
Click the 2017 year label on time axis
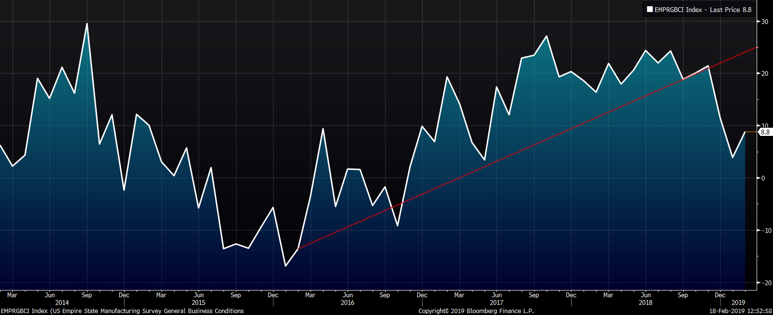point(497,303)
